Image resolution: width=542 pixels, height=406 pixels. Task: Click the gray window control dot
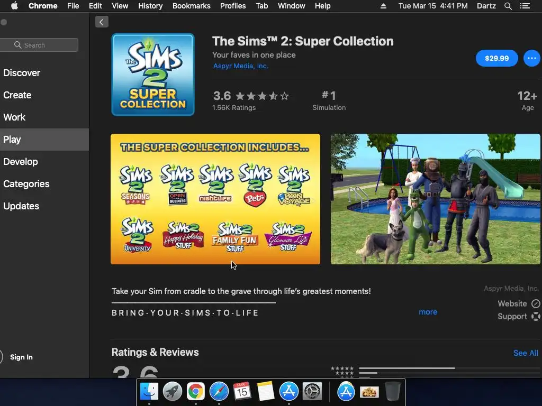click(x=4, y=22)
